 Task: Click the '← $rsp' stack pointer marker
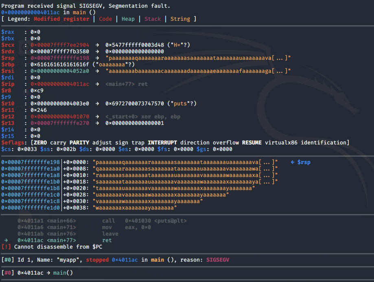(x=300, y=162)
